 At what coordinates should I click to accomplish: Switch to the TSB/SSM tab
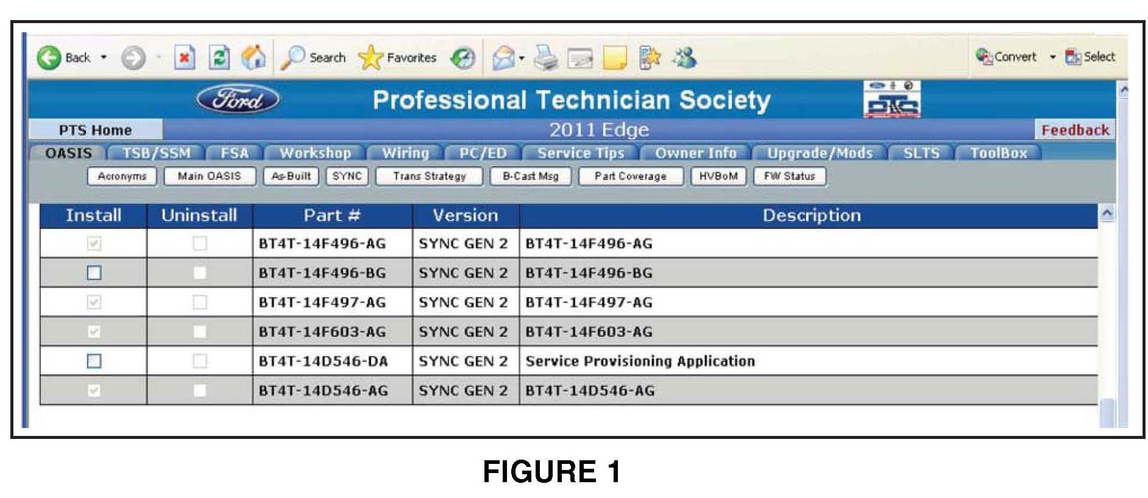[x=157, y=153]
